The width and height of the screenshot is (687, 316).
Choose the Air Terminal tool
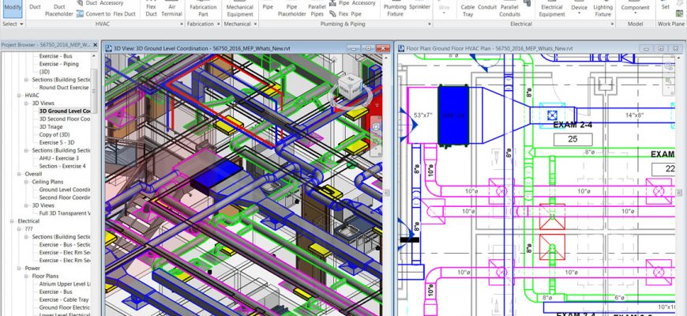171,9
